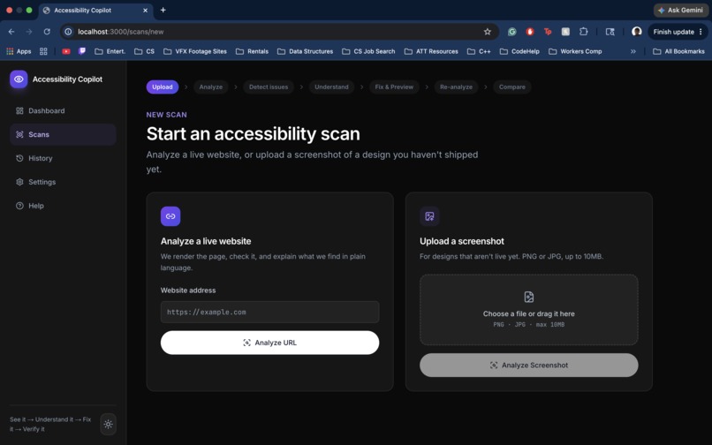Click the tab search icon beside the extensions
The width and height of the screenshot is (712, 445).
610,31
